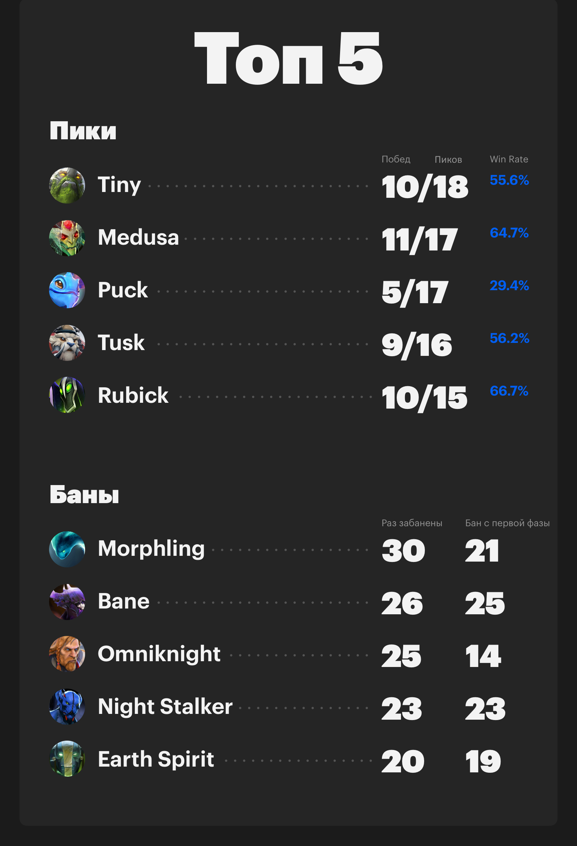The width and height of the screenshot is (577, 846).
Task: Click the Побед column header
Action: pos(396,160)
